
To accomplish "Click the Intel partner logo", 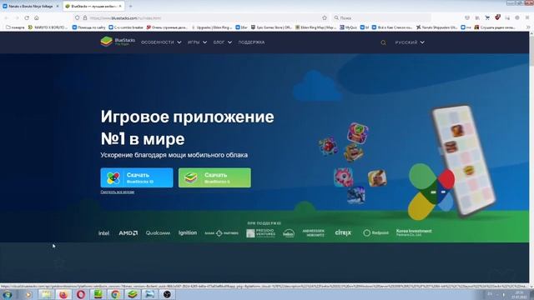I will (103, 233).
